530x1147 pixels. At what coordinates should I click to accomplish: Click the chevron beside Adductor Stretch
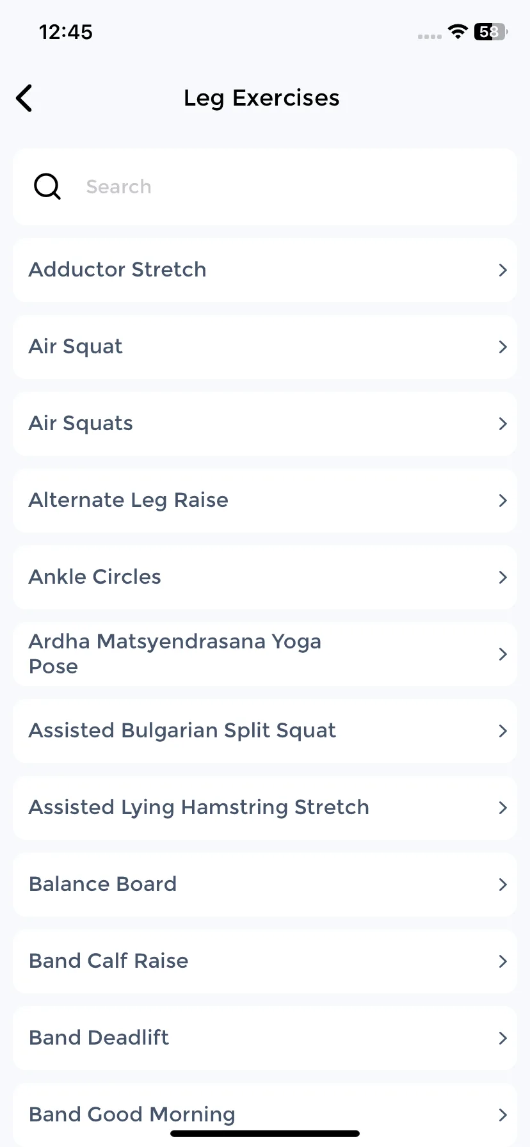[x=502, y=270]
